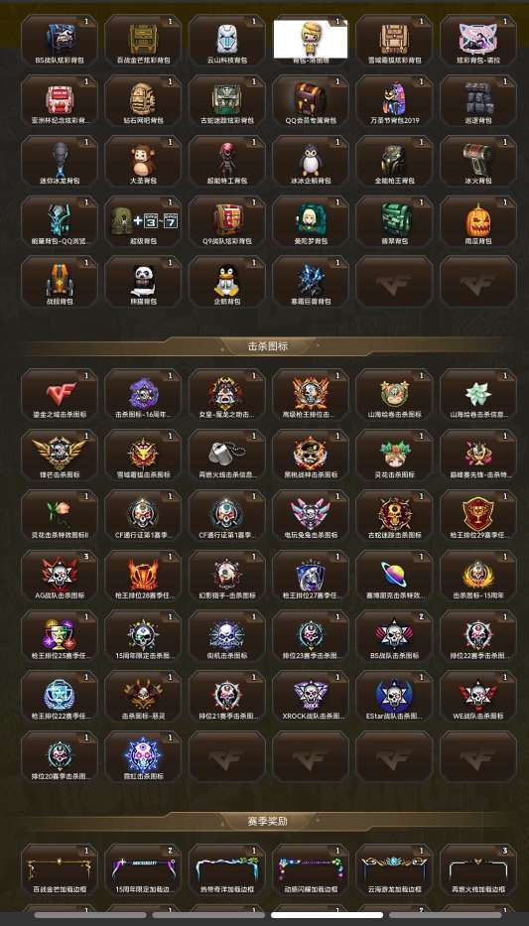Choose the 热带夺洋加载边框 frame
This screenshot has width=529, height=926.
226,869
